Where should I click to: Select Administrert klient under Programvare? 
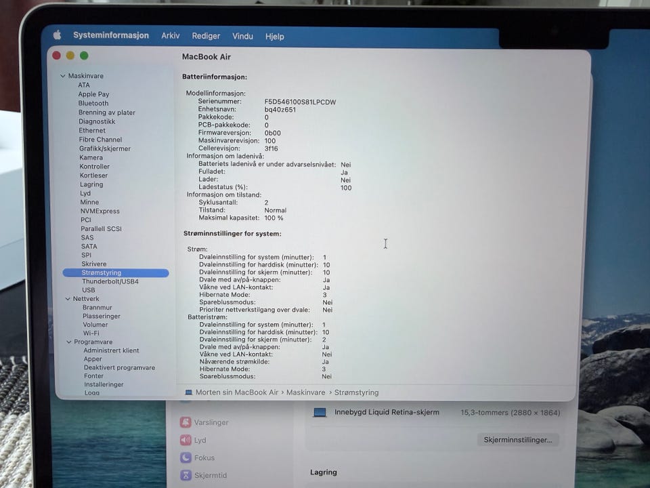pos(112,350)
